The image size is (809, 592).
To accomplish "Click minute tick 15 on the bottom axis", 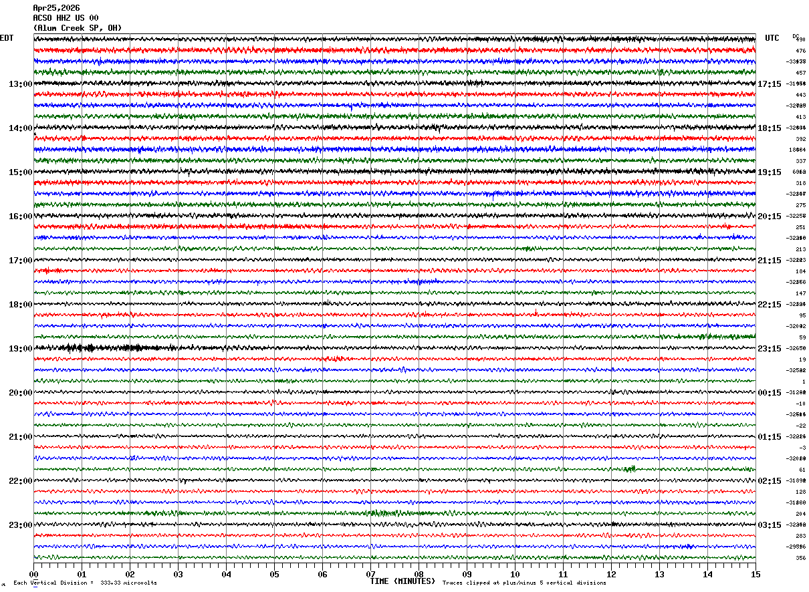I will pos(756,574).
